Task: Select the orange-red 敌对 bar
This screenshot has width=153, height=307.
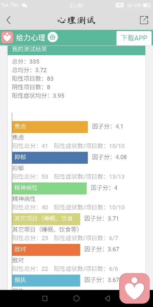Action: (x=46, y=250)
